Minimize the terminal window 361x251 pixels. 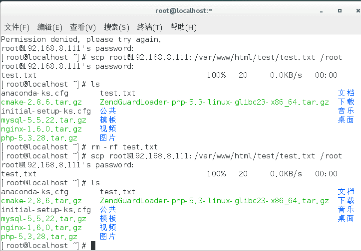tap(321, 11)
